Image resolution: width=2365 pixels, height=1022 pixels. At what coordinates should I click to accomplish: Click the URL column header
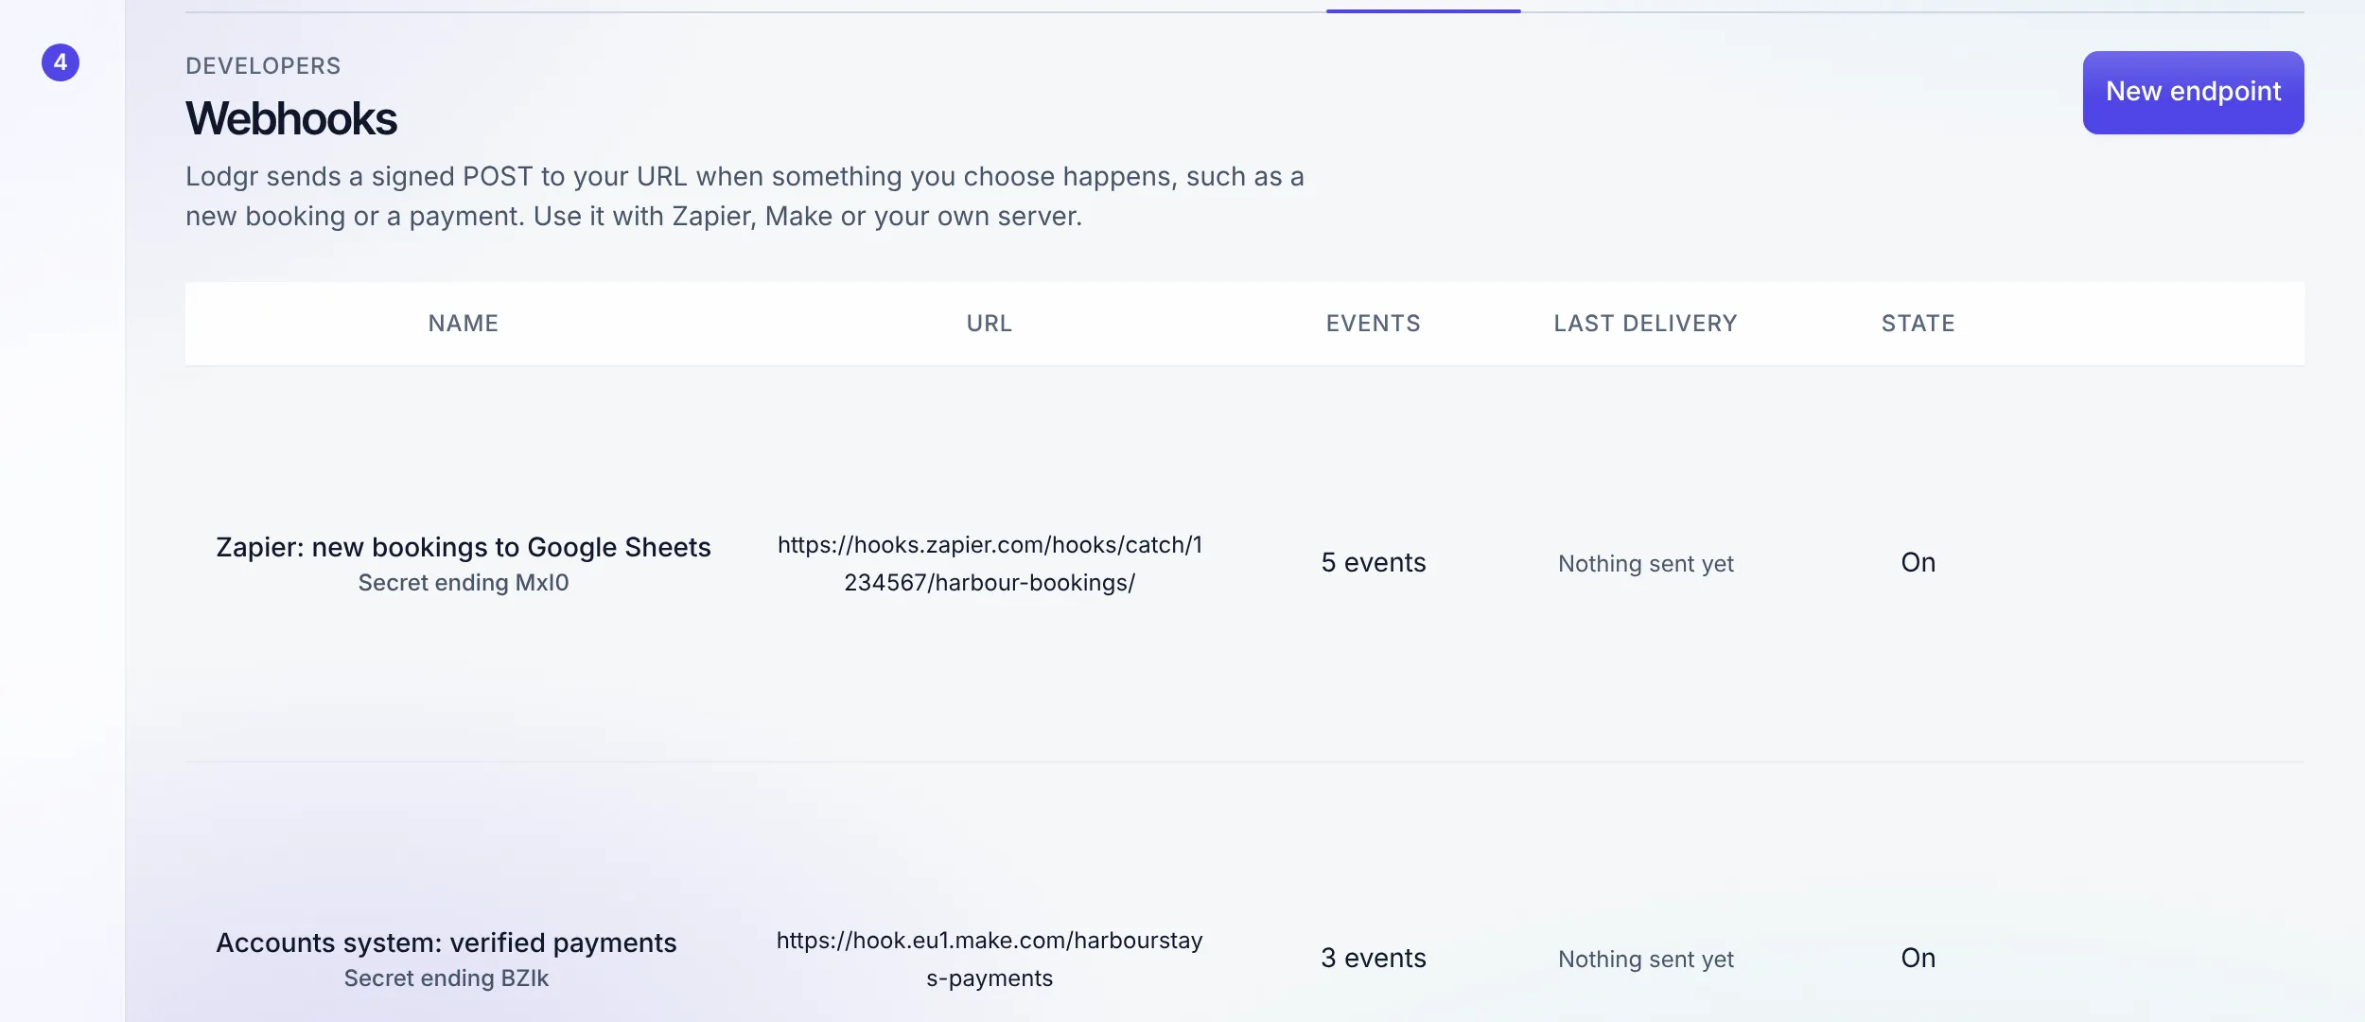(x=990, y=324)
